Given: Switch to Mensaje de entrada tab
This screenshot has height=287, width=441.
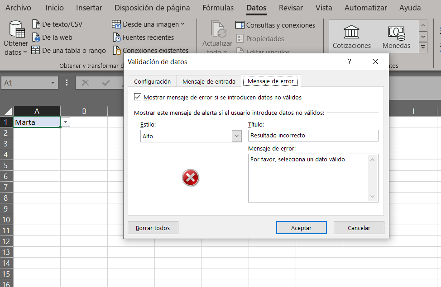Looking at the screenshot, I should [209, 81].
